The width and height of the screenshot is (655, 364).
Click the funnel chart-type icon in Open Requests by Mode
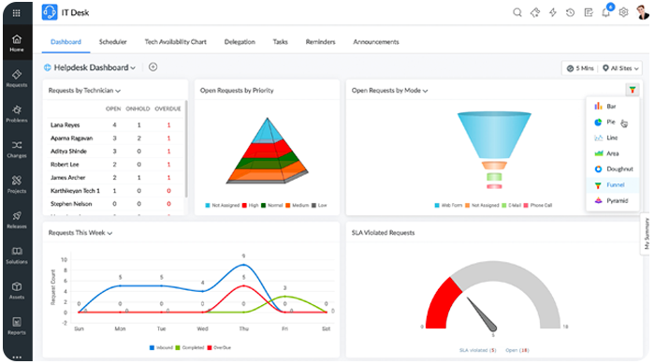pyautogui.click(x=633, y=90)
